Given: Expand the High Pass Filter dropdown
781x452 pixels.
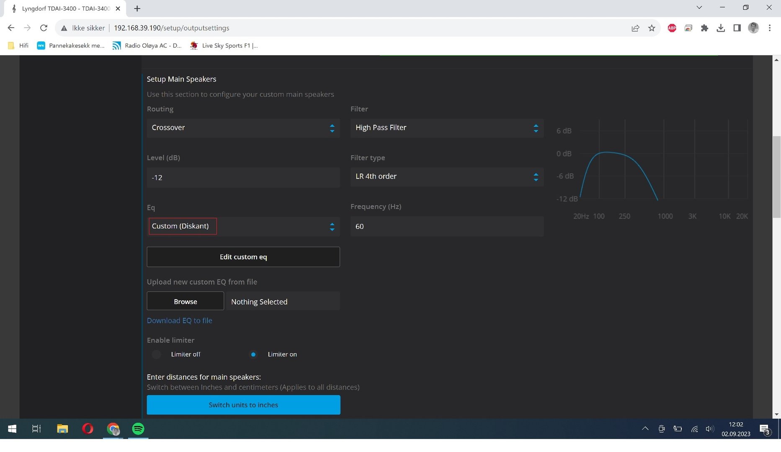Looking at the screenshot, I should click(x=446, y=128).
